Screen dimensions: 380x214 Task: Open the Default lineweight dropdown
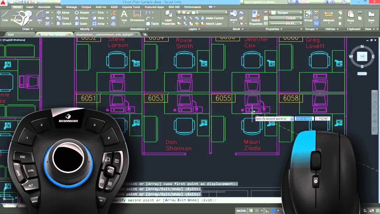[286, 18]
